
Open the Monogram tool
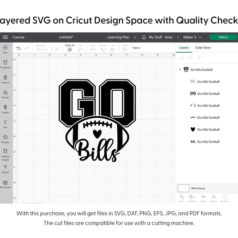click(5, 184)
